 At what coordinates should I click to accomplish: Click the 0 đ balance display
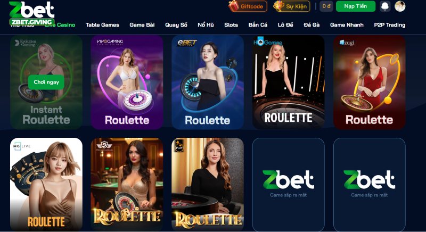point(326,6)
